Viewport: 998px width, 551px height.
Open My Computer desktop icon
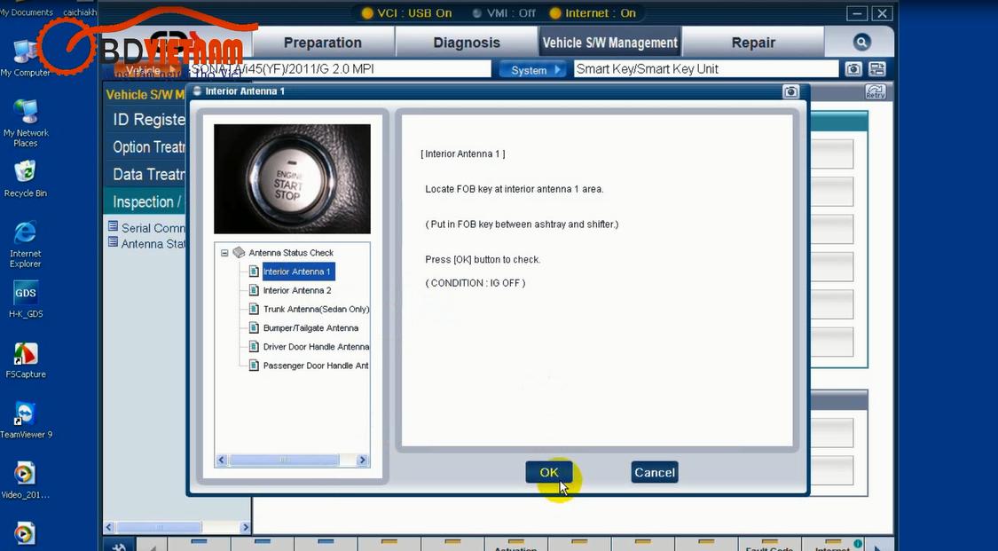(x=25, y=59)
